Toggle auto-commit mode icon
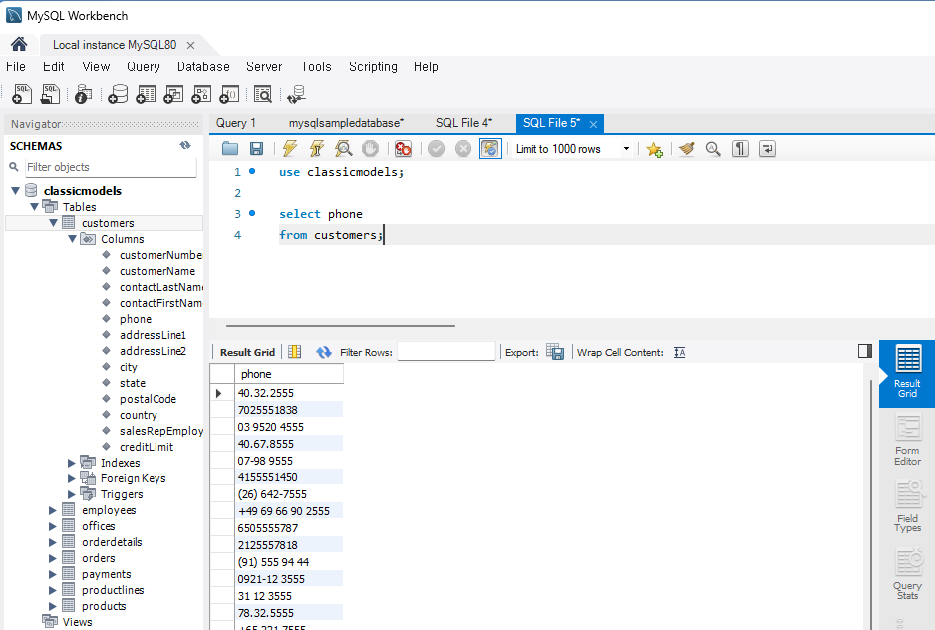Image resolution: width=935 pixels, height=630 pixels. [490, 148]
